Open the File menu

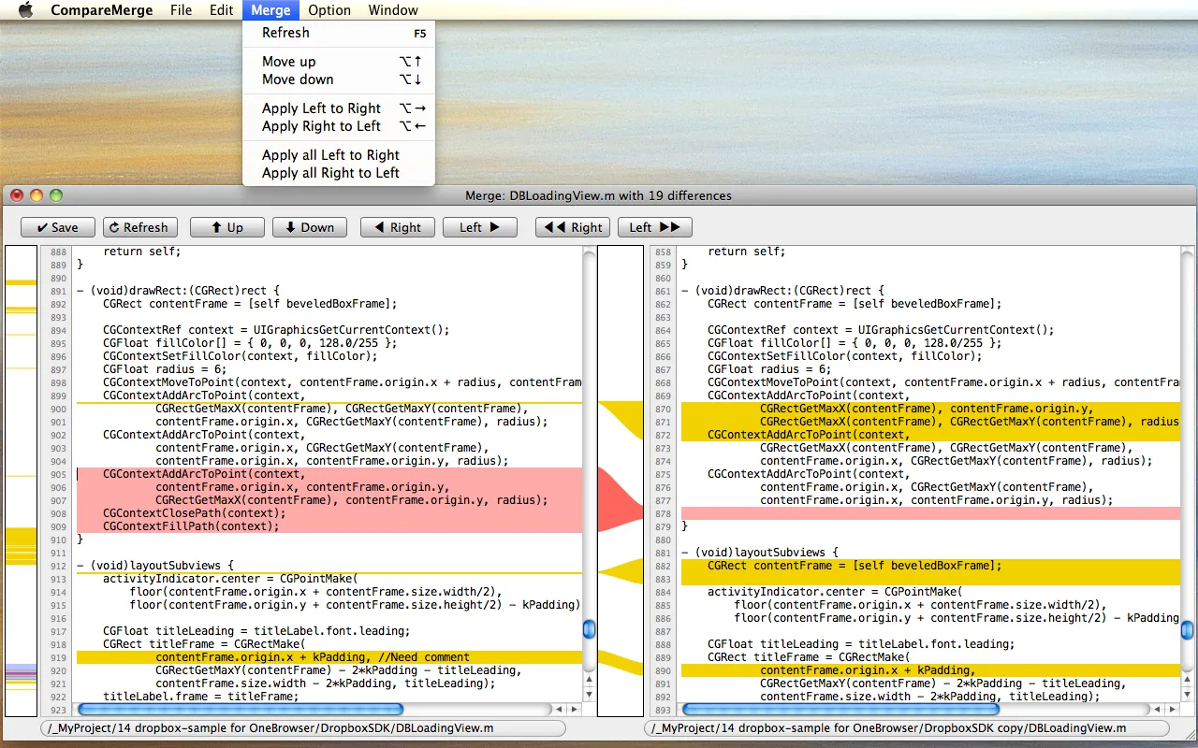coord(181,10)
